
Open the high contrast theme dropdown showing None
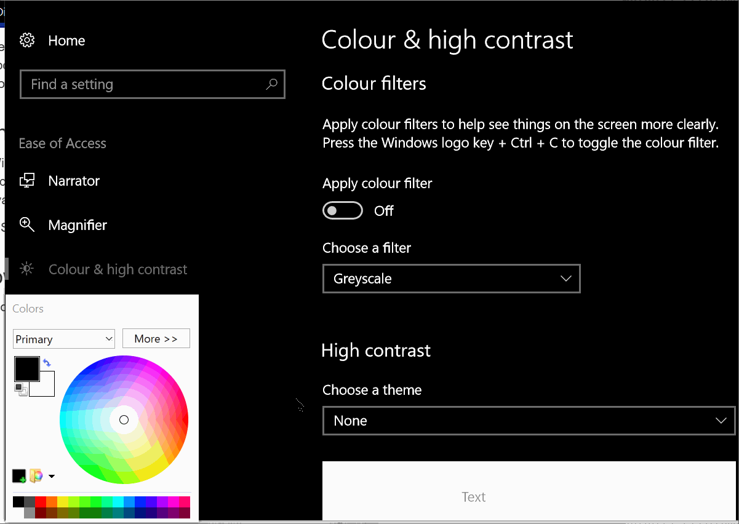coord(528,421)
